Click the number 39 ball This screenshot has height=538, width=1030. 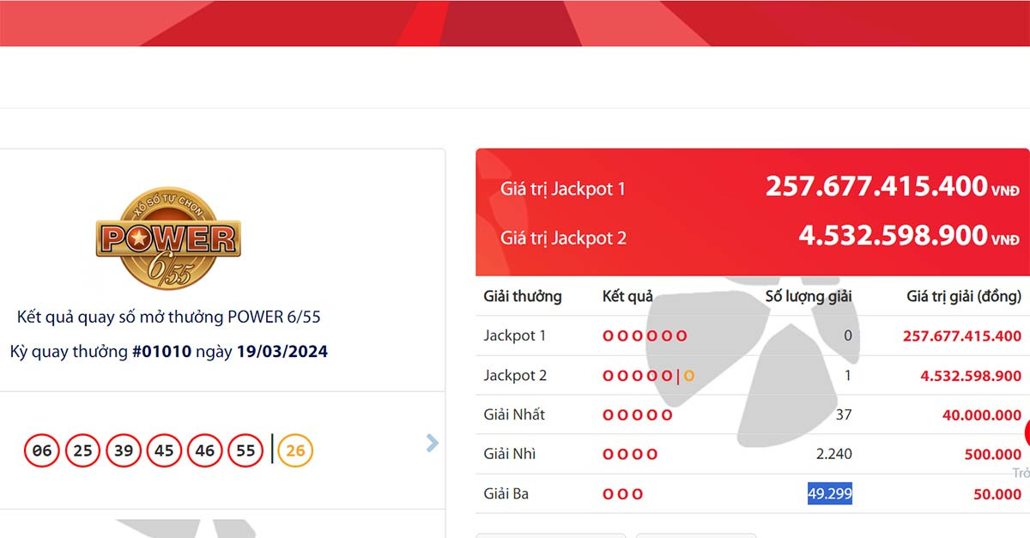(x=124, y=450)
